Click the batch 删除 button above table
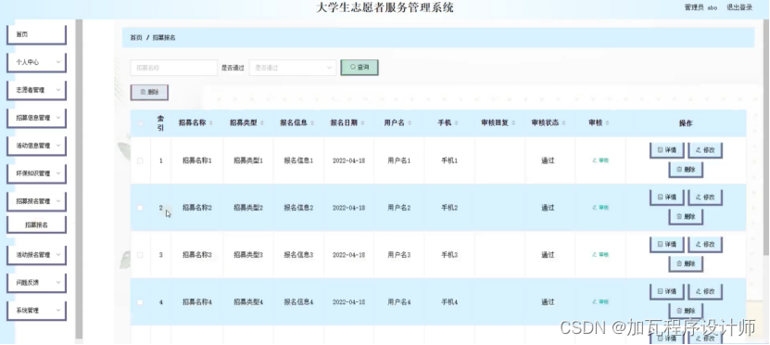770x345 pixels. (x=149, y=93)
